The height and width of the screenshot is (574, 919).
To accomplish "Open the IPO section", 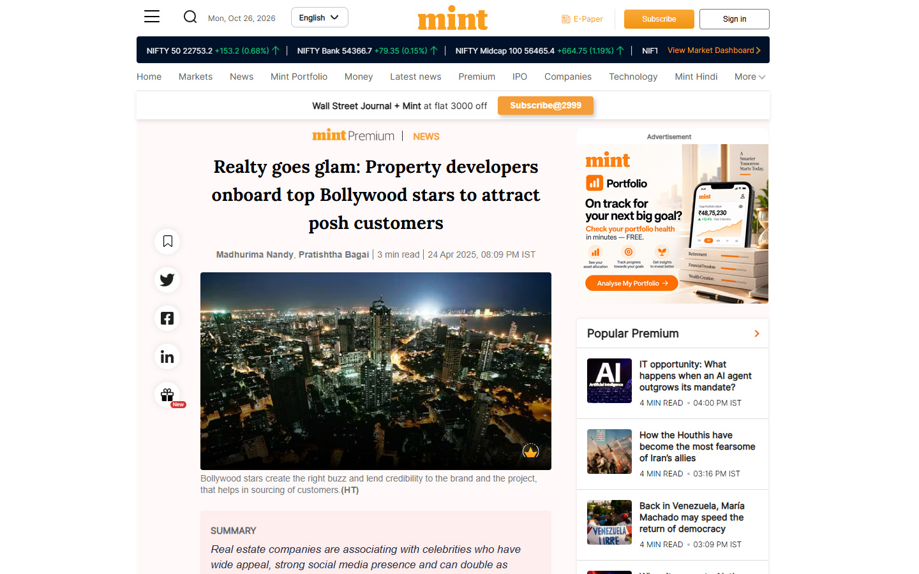I will (x=519, y=77).
